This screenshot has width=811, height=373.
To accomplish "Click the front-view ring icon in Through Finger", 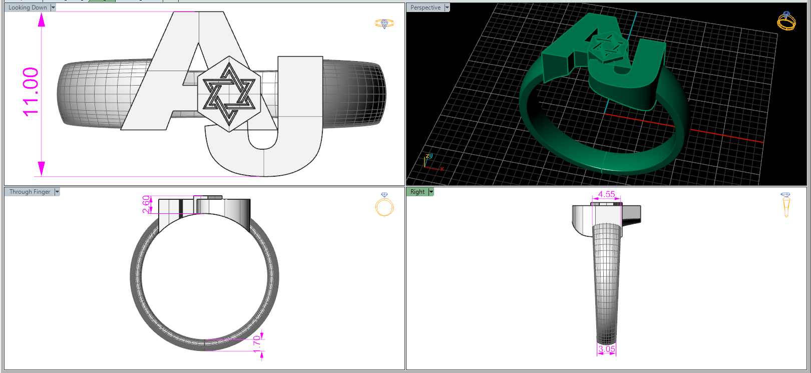I will (384, 204).
